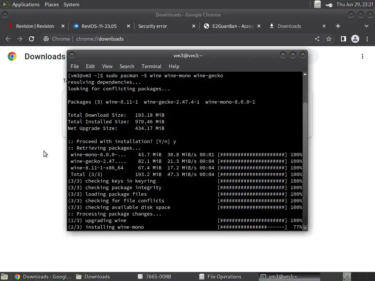The height and width of the screenshot is (281, 375).
Task: Click the 'Proceed with installation?' prompt line
Action: tap(122, 142)
